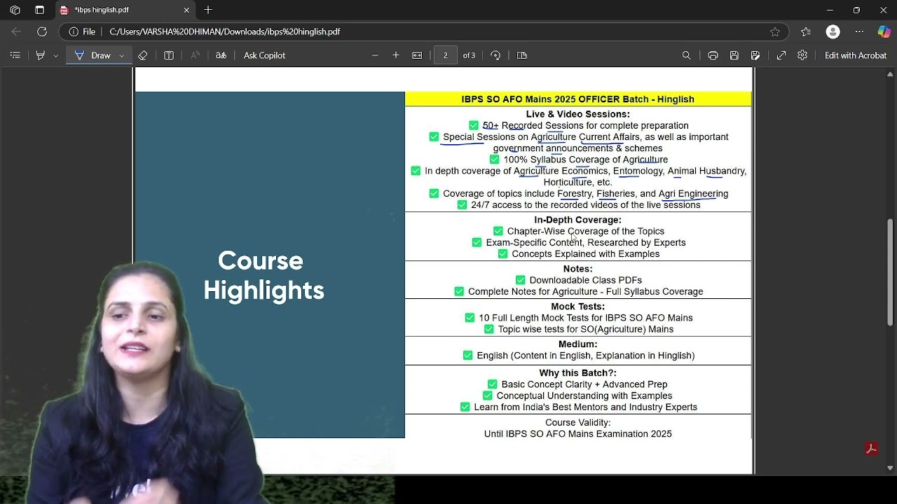
Task: Click Edit with Acrobat
Action: (x=856, y=55)
